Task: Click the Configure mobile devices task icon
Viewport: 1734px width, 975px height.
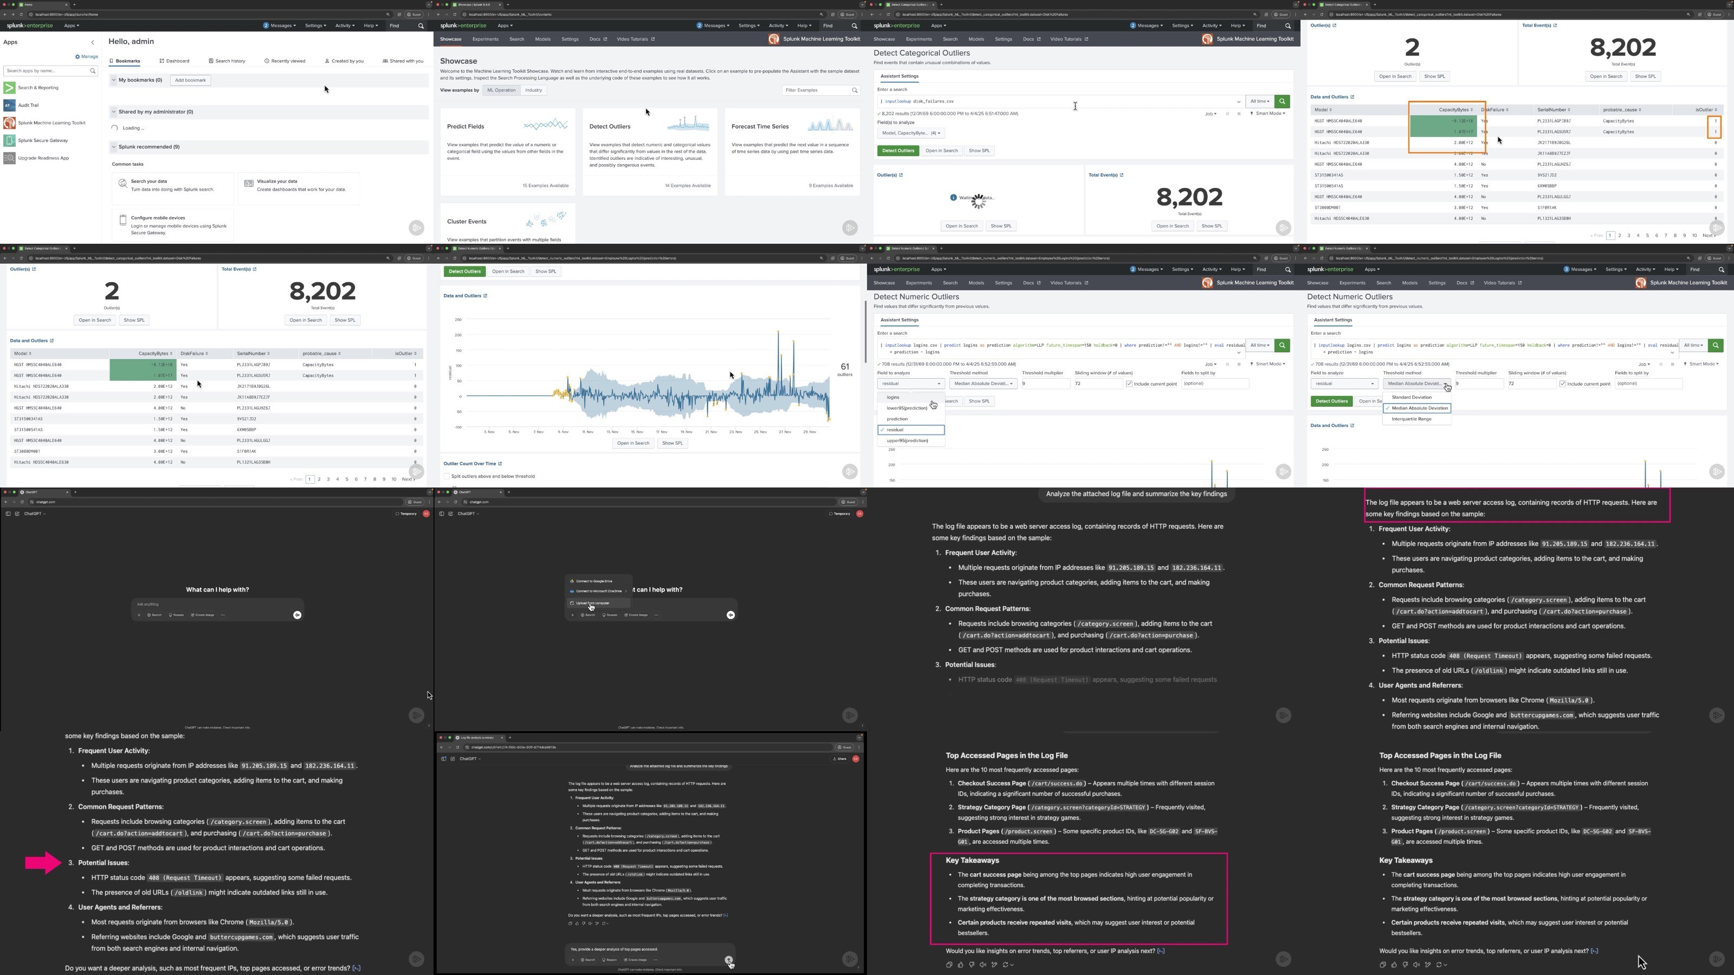Action: (x=122, y=220)
